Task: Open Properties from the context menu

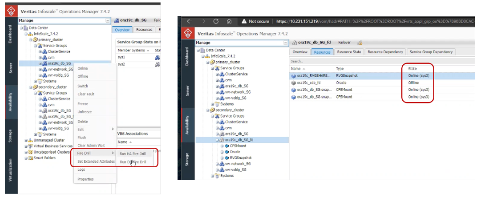Action: point(85,179)
